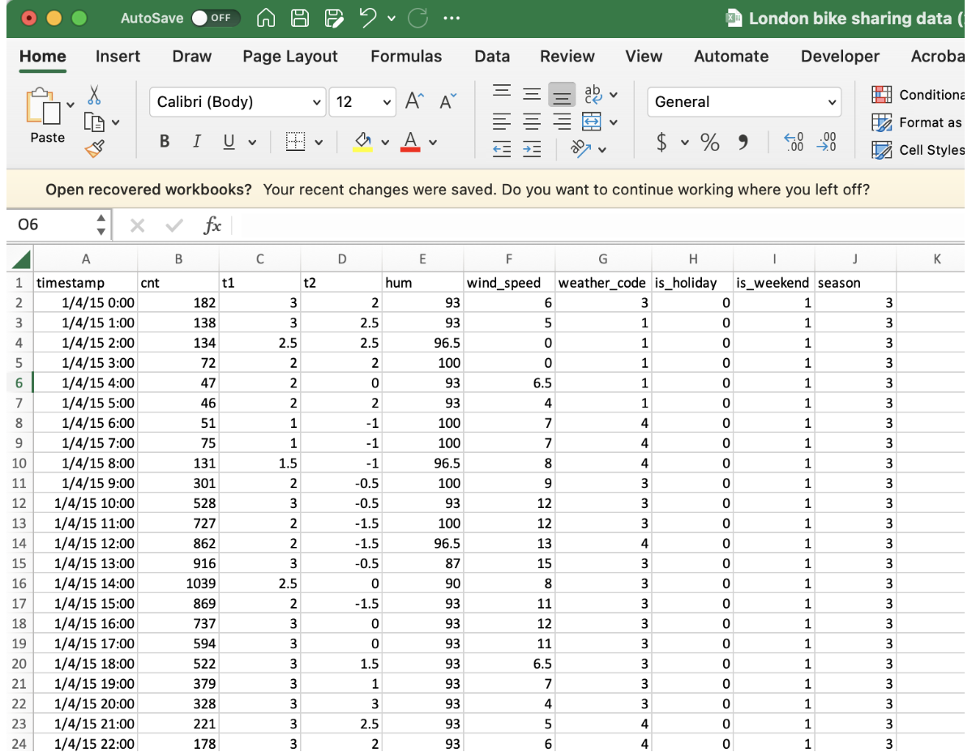Open the View tab
This screenshot has width=976, height=752.
pos(644,56)
